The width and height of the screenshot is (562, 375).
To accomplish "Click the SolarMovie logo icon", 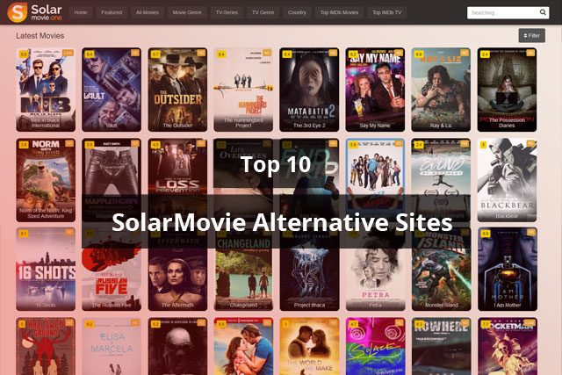I will [x=17, y=12].
